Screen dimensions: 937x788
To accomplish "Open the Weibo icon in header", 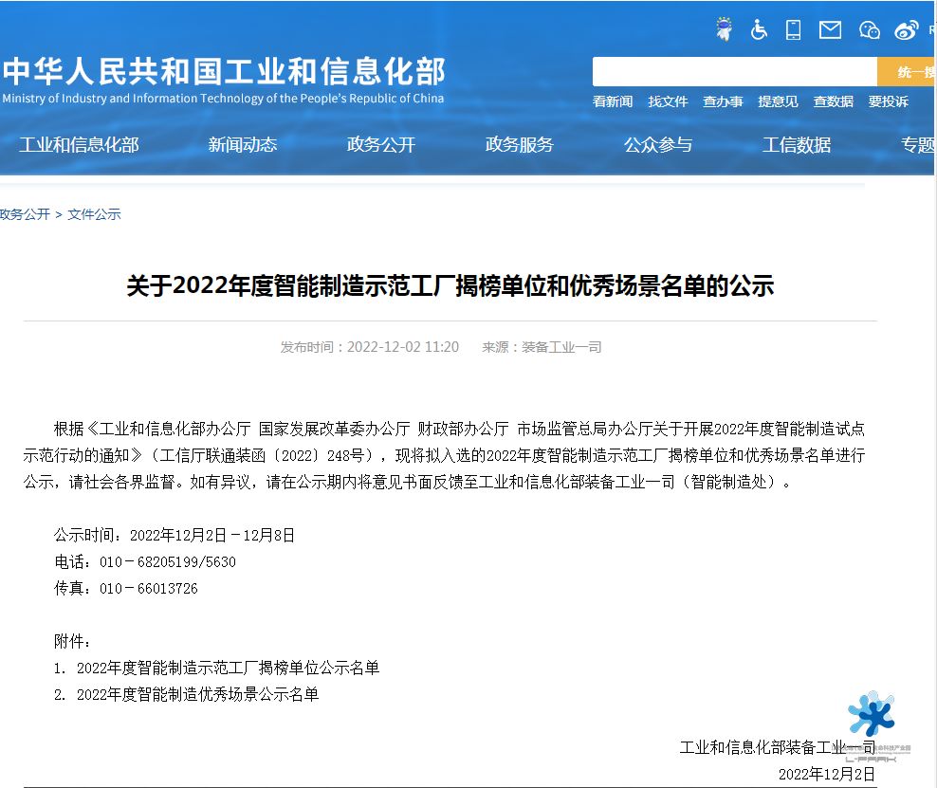I will 906,30.
